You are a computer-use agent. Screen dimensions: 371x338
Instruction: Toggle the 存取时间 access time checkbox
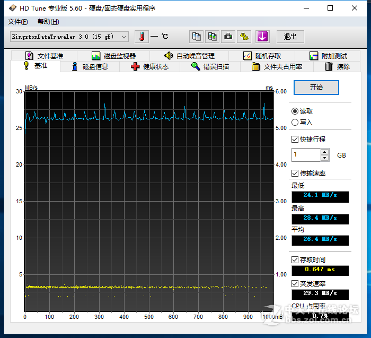pyautogui.click(x=295, y=259)
